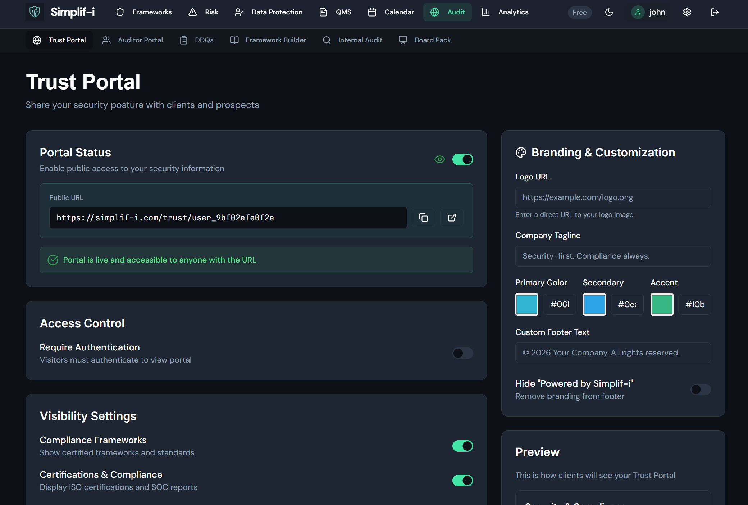748x505 pixels.
Task: Click the Simplif-i shield logo
Action: tap(35, 12)
